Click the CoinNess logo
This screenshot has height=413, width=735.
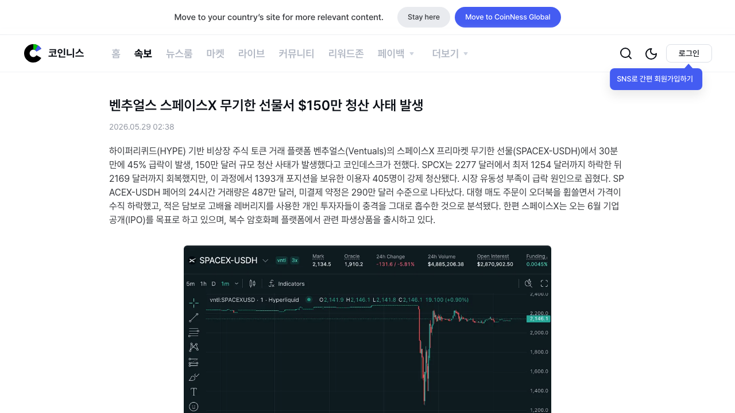point(54,53)
